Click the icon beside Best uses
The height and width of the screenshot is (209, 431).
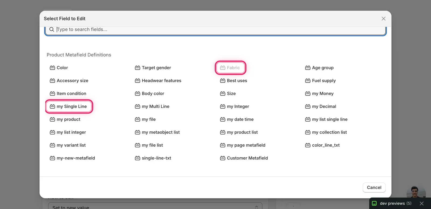pyautogui.click(x=223, y=81)
